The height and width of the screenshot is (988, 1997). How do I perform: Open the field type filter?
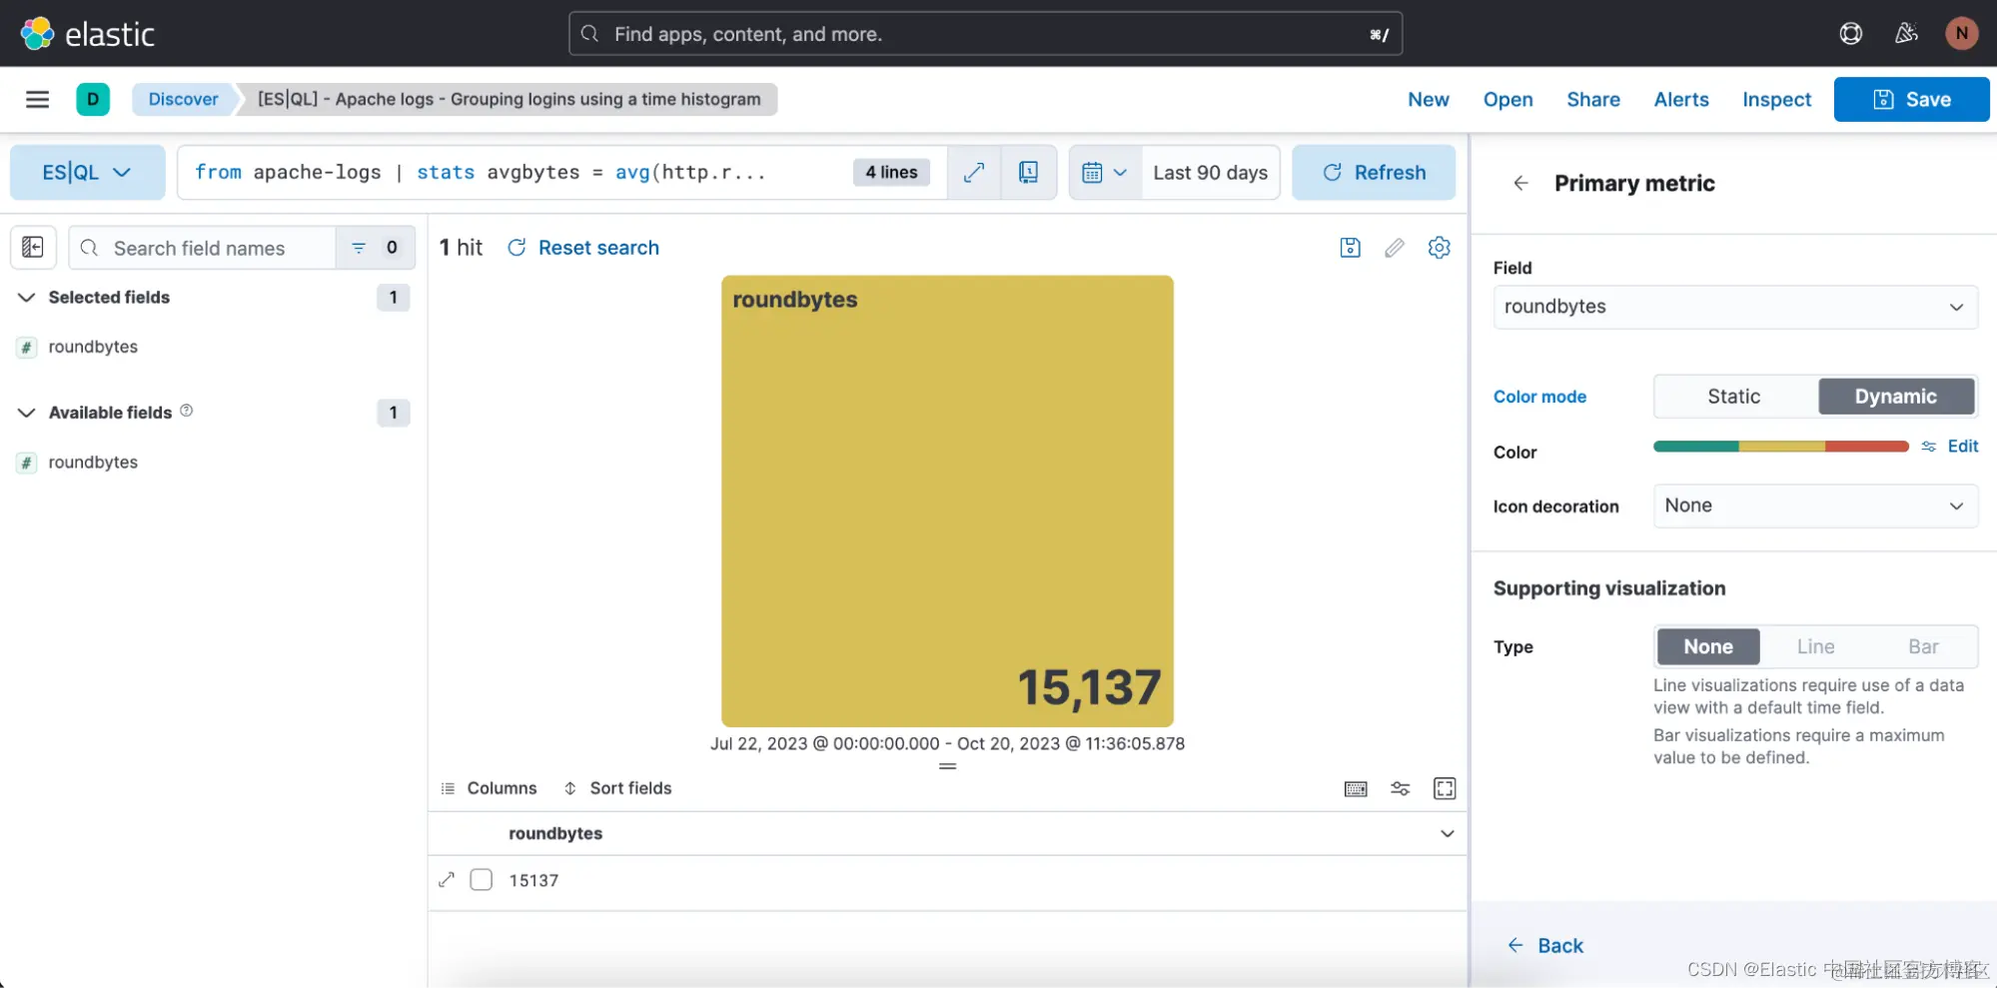click(x=375, y=248)
